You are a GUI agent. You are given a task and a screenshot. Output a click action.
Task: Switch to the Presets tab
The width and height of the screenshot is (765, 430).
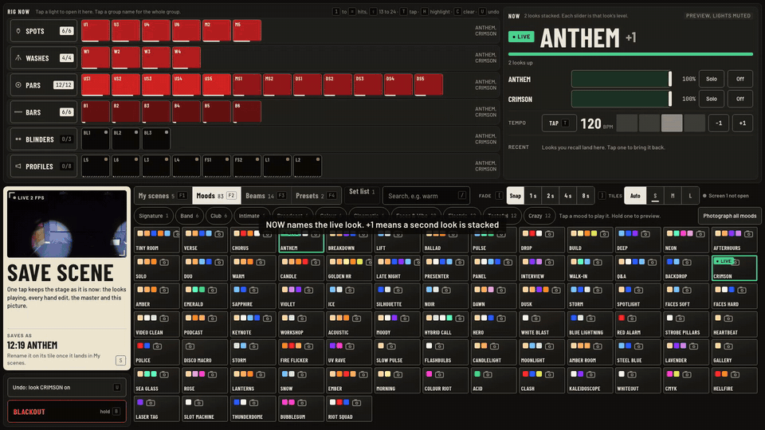[x=316, y=196]
